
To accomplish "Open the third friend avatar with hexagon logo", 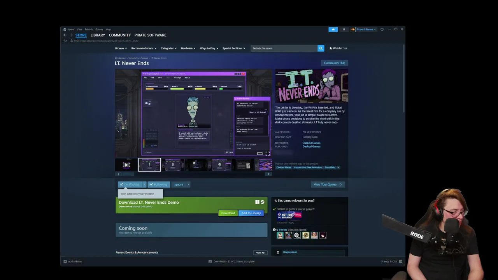I will (297, 235).
